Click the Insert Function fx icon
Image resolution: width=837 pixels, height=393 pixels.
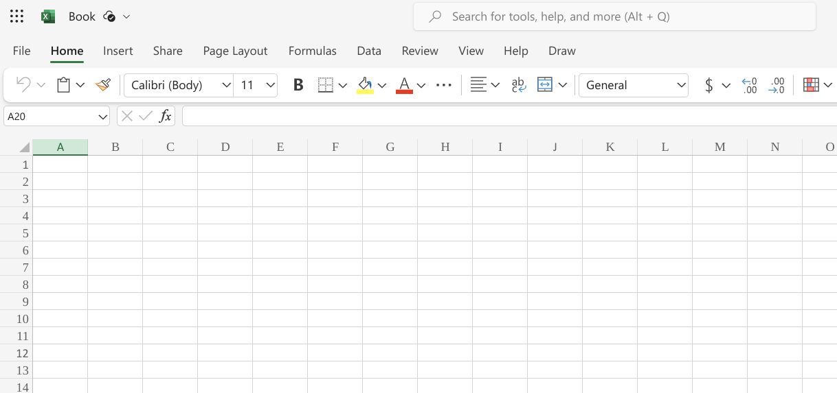165,116
